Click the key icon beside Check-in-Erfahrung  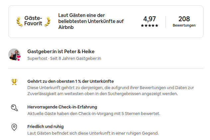(14, 107)
